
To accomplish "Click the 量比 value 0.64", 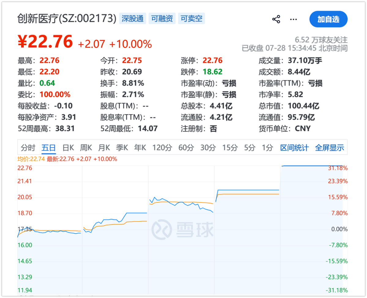I will [x=47, y=83].
